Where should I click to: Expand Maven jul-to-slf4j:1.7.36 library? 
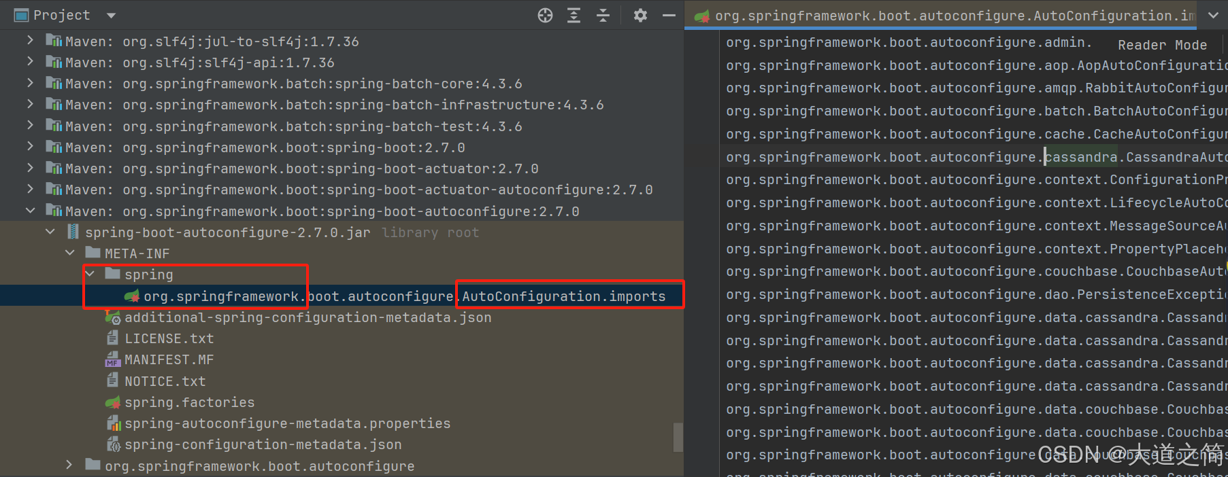tap(30, 41)
